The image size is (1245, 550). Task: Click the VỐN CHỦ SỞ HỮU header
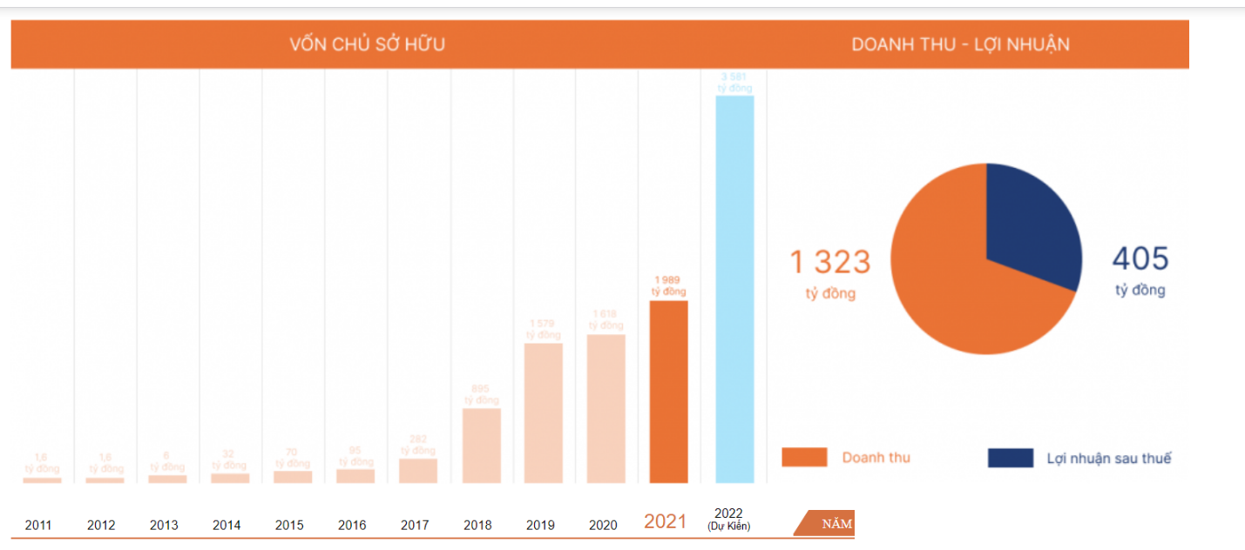367,44
